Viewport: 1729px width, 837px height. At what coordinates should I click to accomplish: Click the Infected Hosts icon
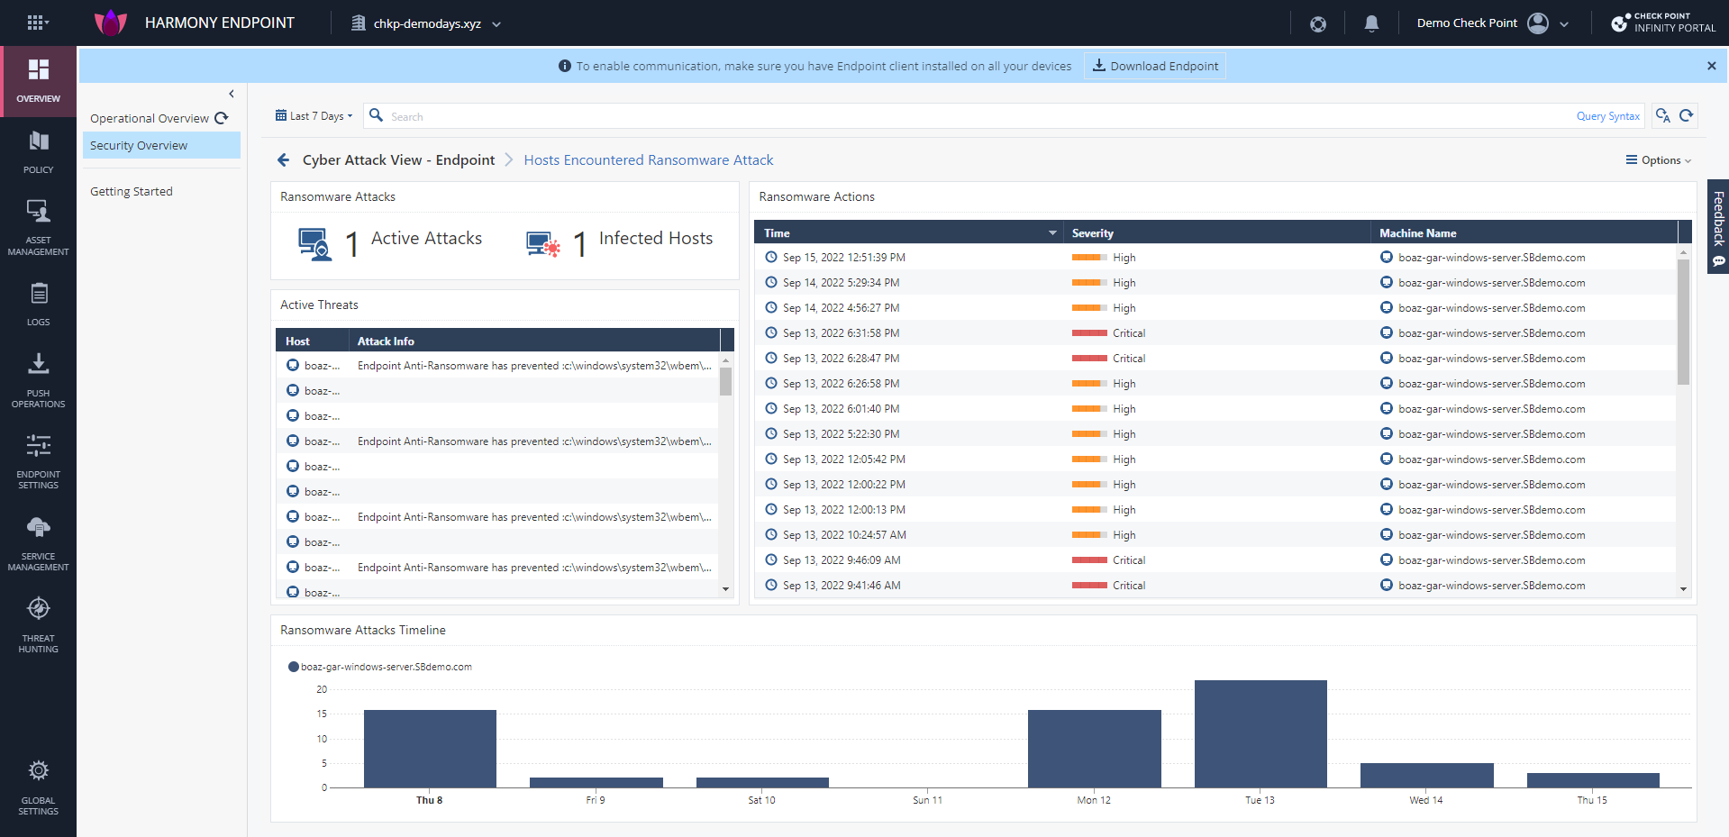pyautogui.click(x=543, y=243)
